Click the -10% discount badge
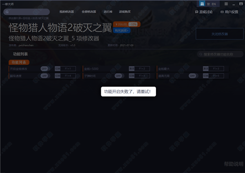The width and height of the screenshot is (245, 173). point(133,24)
